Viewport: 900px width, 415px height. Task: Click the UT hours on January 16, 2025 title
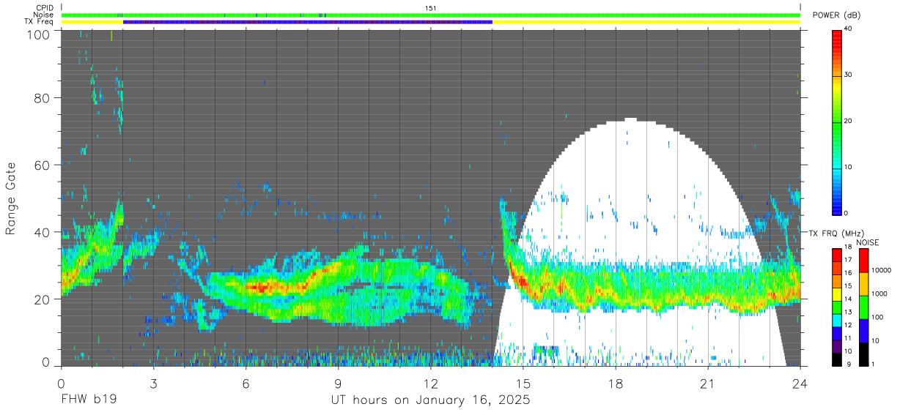pos(431,400)
